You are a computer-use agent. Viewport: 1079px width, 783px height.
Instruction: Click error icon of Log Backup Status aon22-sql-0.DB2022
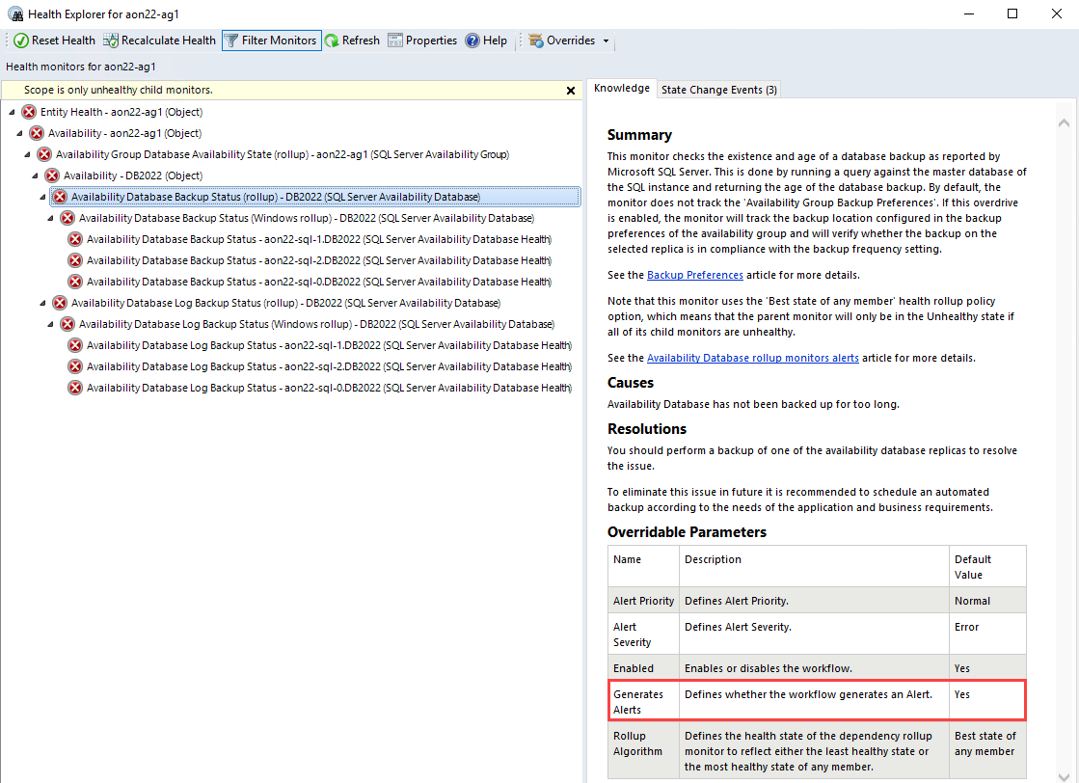[x=75, y=388]
